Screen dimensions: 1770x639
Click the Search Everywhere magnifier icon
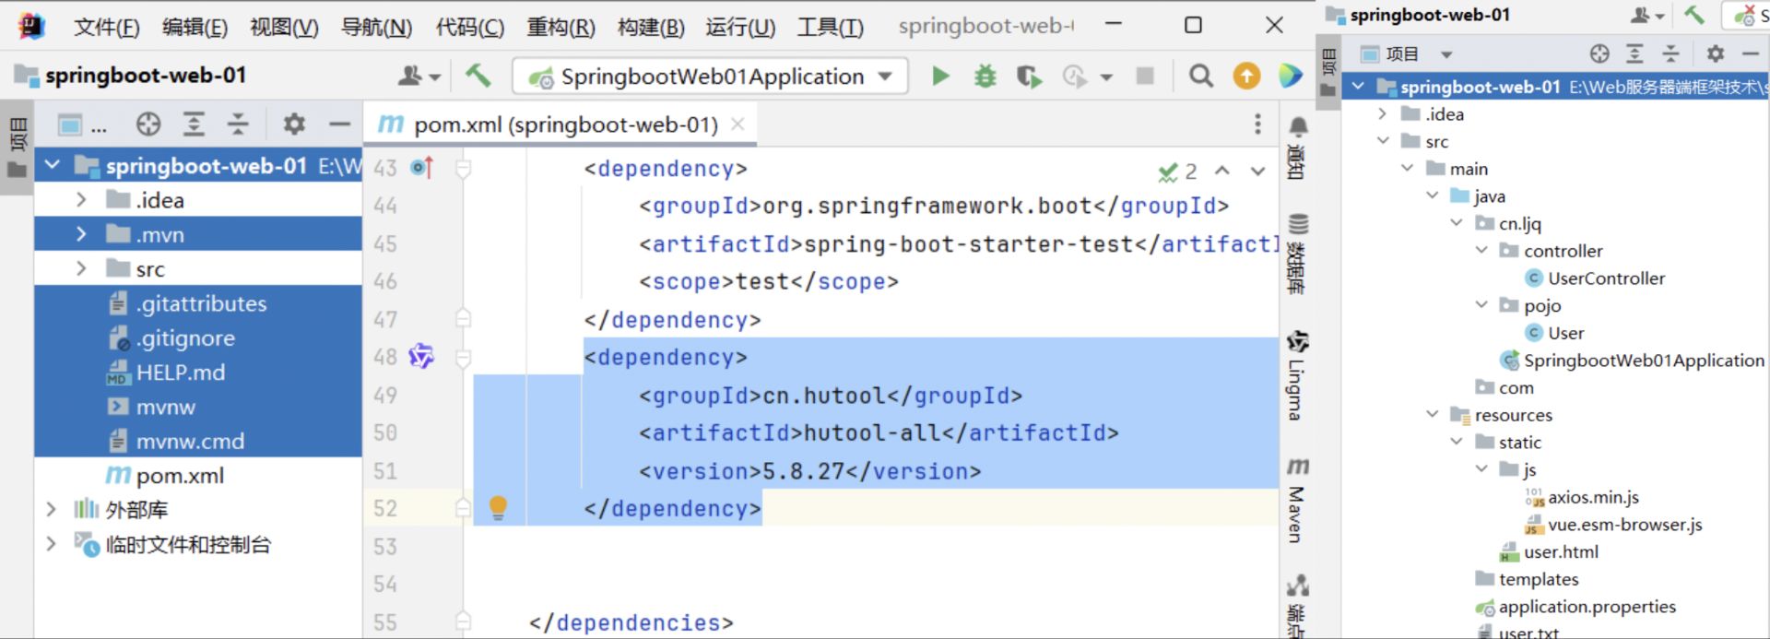point(1200,76)
